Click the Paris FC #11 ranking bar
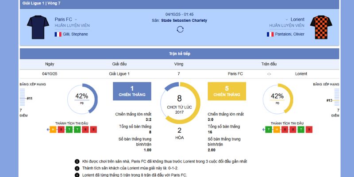Viewport: 354px width, 177px height. pos(23,99)
